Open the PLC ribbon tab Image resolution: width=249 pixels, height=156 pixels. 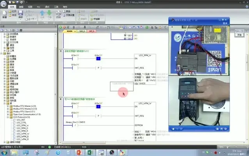click(38, 7)
